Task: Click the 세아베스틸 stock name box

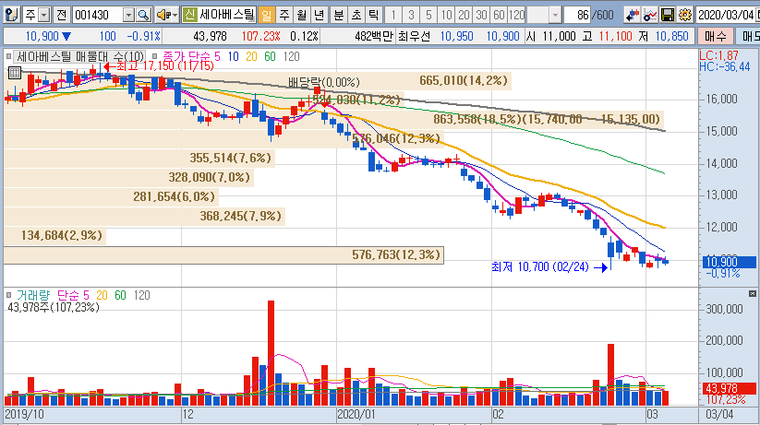Action: 226,15
